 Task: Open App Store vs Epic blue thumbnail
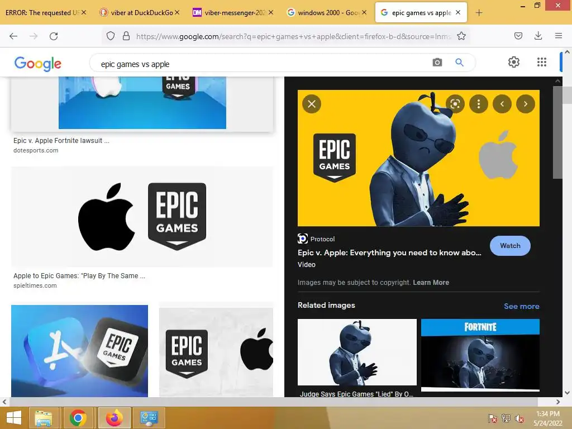(79, 351)
